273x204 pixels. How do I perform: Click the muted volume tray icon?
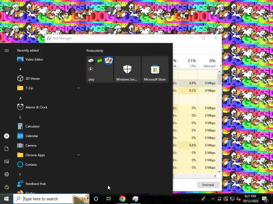tap(239, 199)
